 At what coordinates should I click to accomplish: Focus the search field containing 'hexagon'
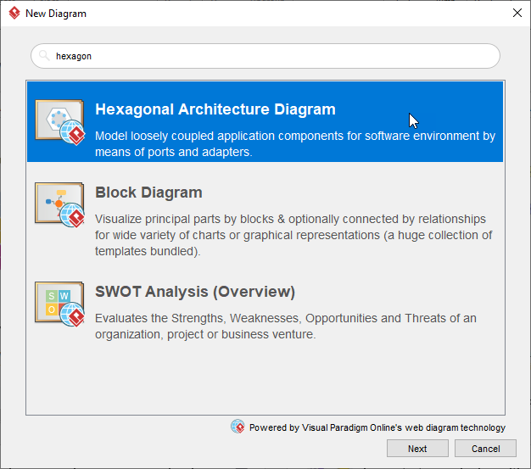271,56
